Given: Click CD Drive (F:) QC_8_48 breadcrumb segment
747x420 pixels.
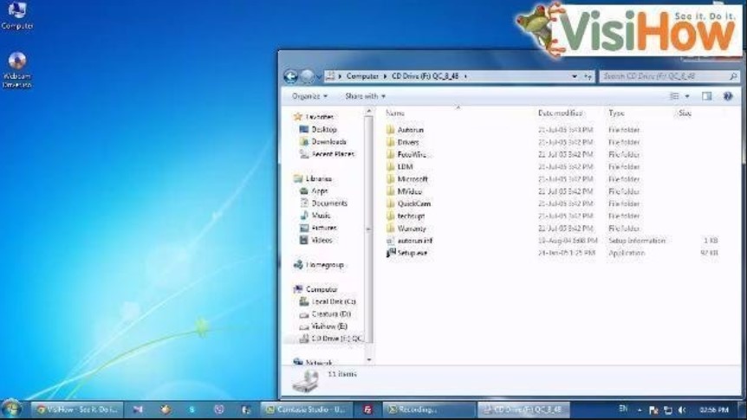Looking at the screenshot, I should [425, 76].
